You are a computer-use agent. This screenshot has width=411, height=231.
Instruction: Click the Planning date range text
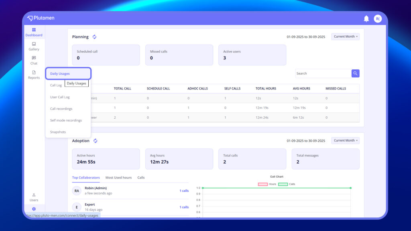tap(306, 37)
